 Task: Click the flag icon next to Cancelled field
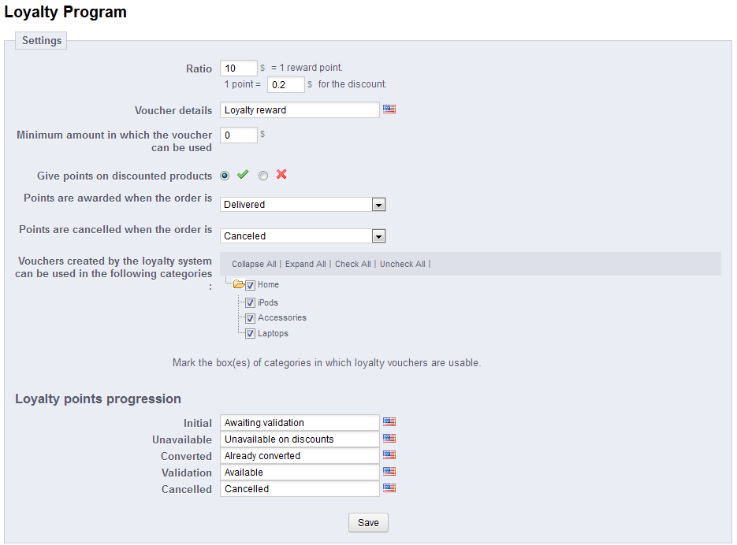389,488
